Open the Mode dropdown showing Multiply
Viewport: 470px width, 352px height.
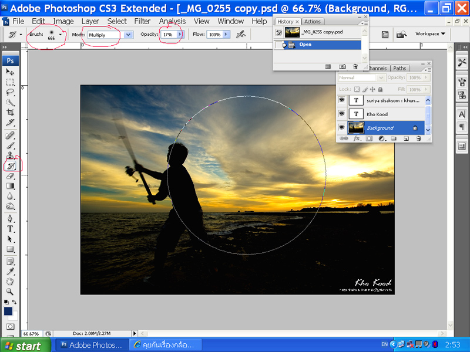tap(127, 35)
